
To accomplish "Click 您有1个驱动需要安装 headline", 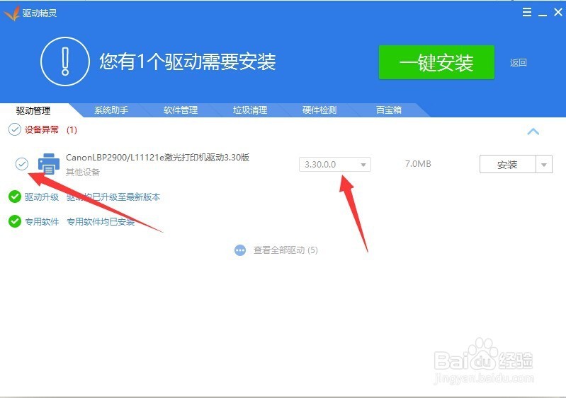I will [x=188, y=62].
